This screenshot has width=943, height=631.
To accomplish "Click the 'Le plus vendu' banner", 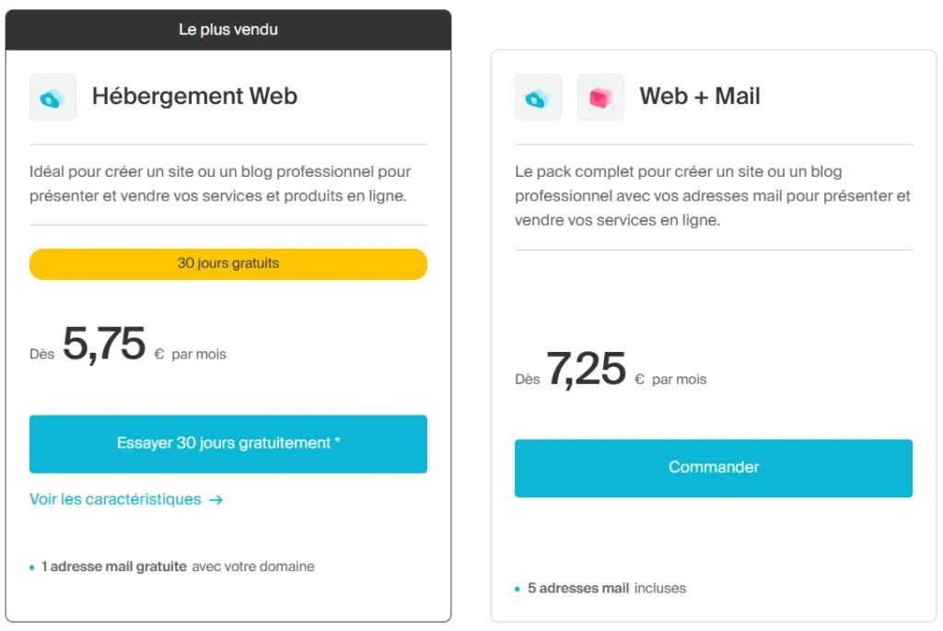I will coord(227,29).
